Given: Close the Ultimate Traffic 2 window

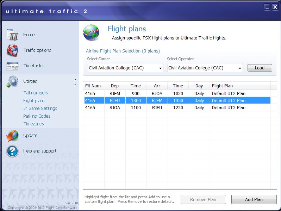Looking at the screenshot, I should pyautogui.click(x=275, y=7).
